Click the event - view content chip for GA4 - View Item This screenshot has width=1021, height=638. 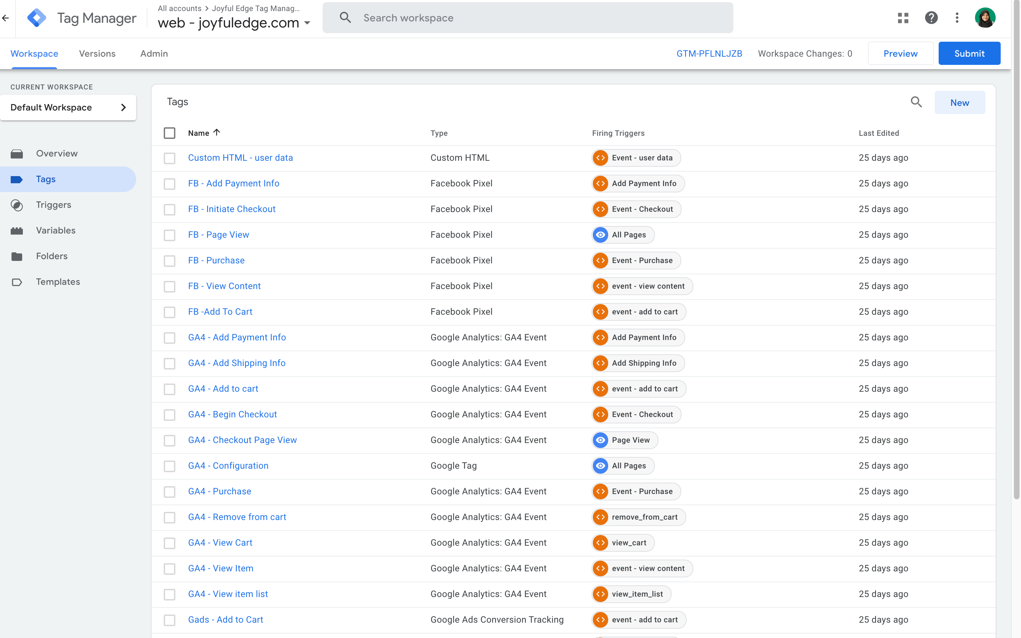coord(642,569)
